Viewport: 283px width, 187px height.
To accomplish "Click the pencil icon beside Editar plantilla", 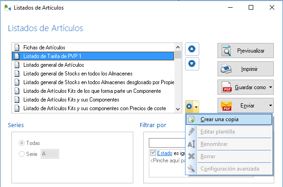I will point(191,132).
